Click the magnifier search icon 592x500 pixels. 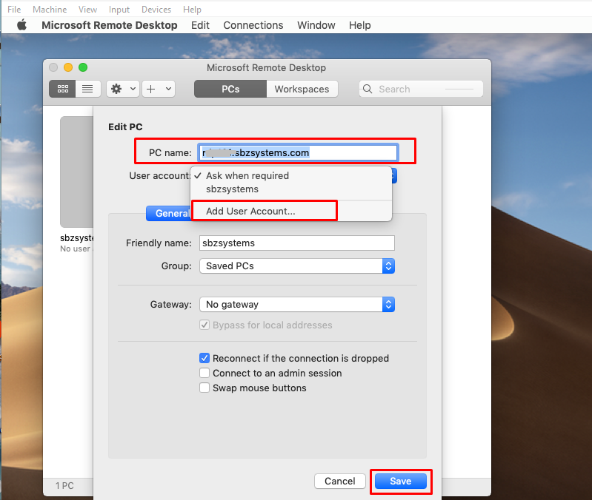367,89
